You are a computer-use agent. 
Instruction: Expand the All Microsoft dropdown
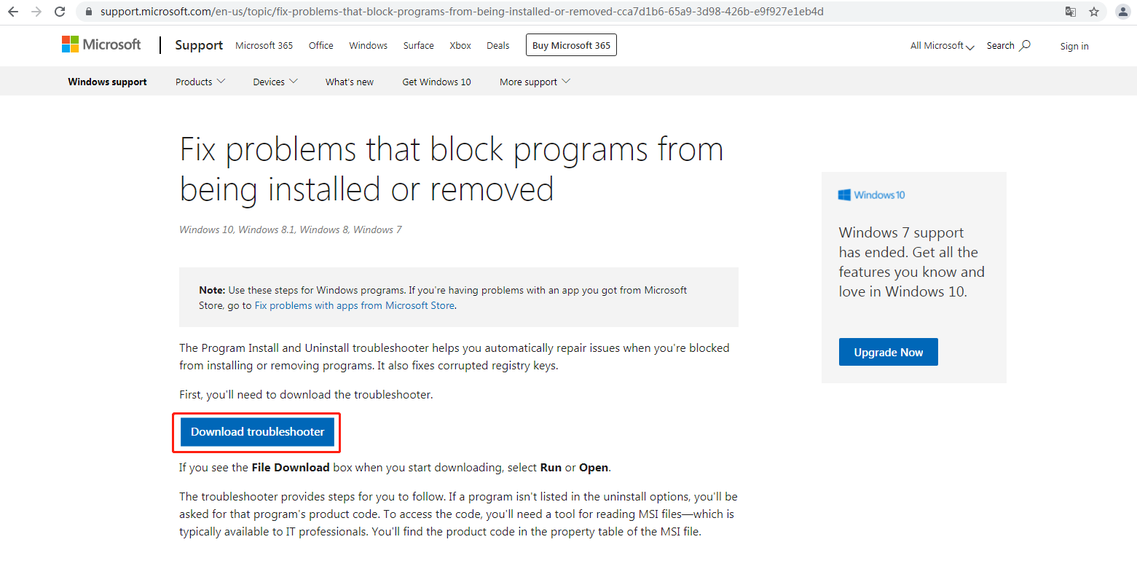pos(942,45)
